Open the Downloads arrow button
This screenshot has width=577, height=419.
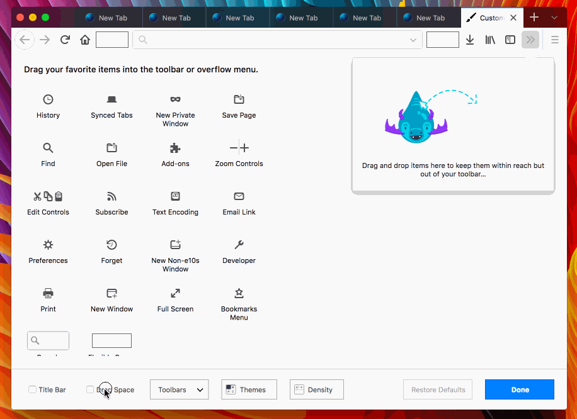470,40
